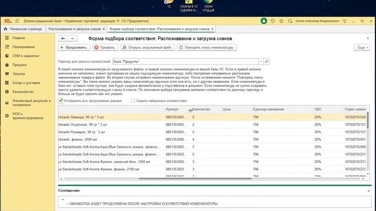
Task: Close the Форма подбора соответствия tab
Action: coord(212,29)
